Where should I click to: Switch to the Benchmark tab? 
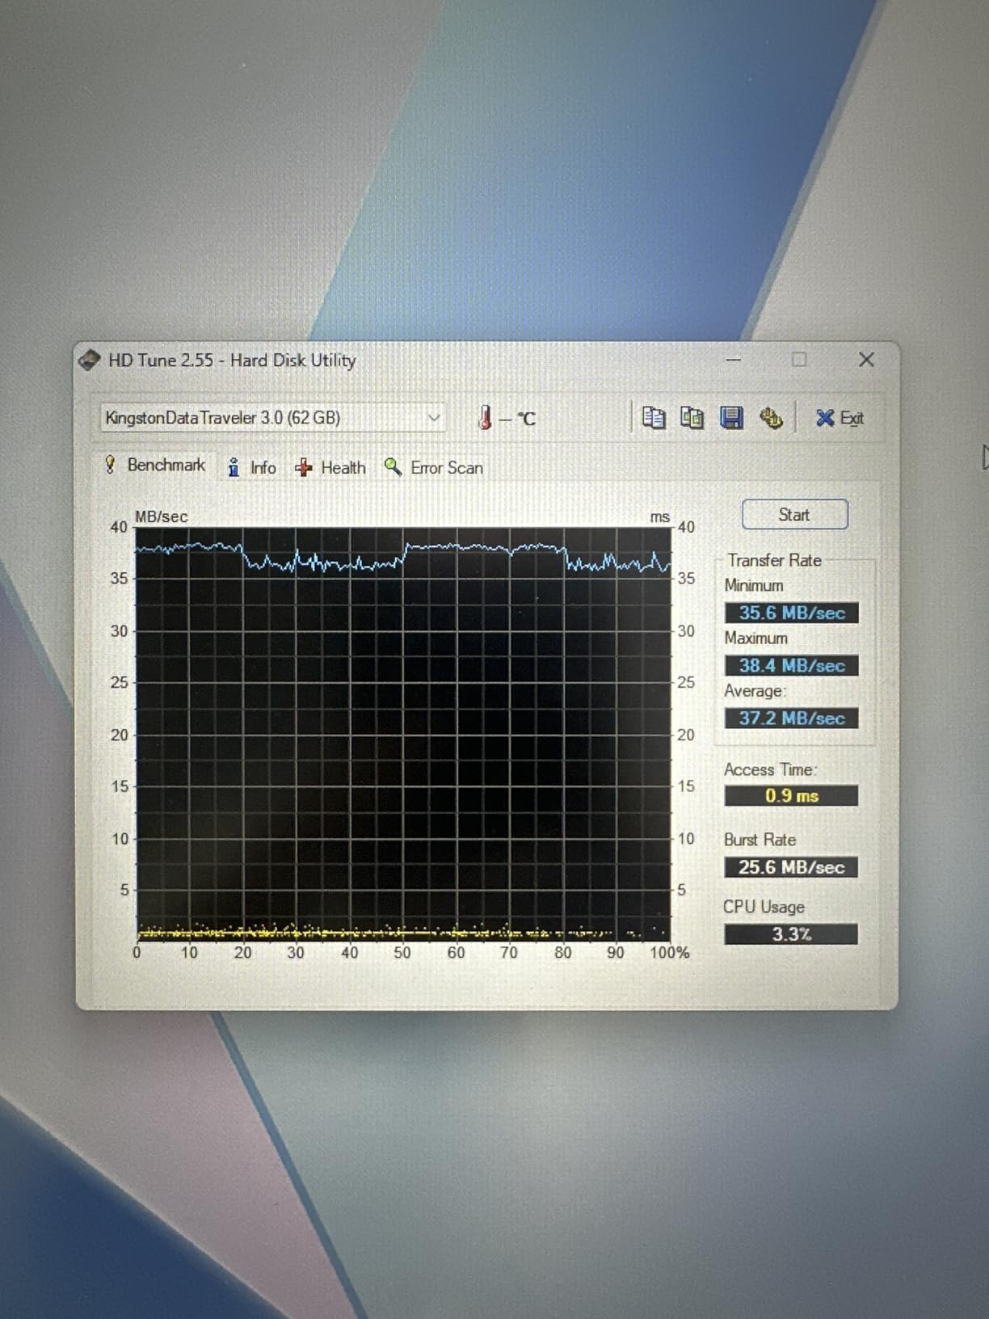click(154, 466)
